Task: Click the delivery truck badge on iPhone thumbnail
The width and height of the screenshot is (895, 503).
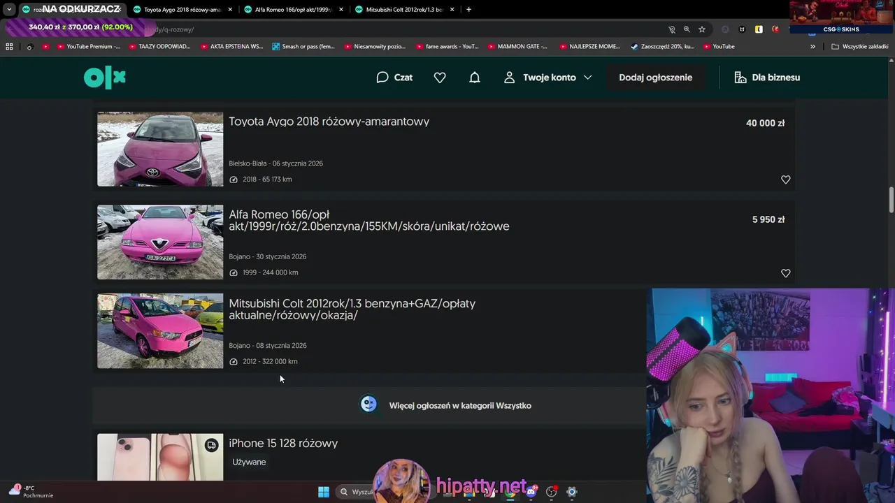Action: pos(212,445)
